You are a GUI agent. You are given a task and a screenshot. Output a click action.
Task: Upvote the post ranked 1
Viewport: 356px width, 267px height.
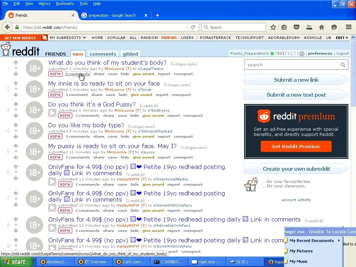pos(16,63)
